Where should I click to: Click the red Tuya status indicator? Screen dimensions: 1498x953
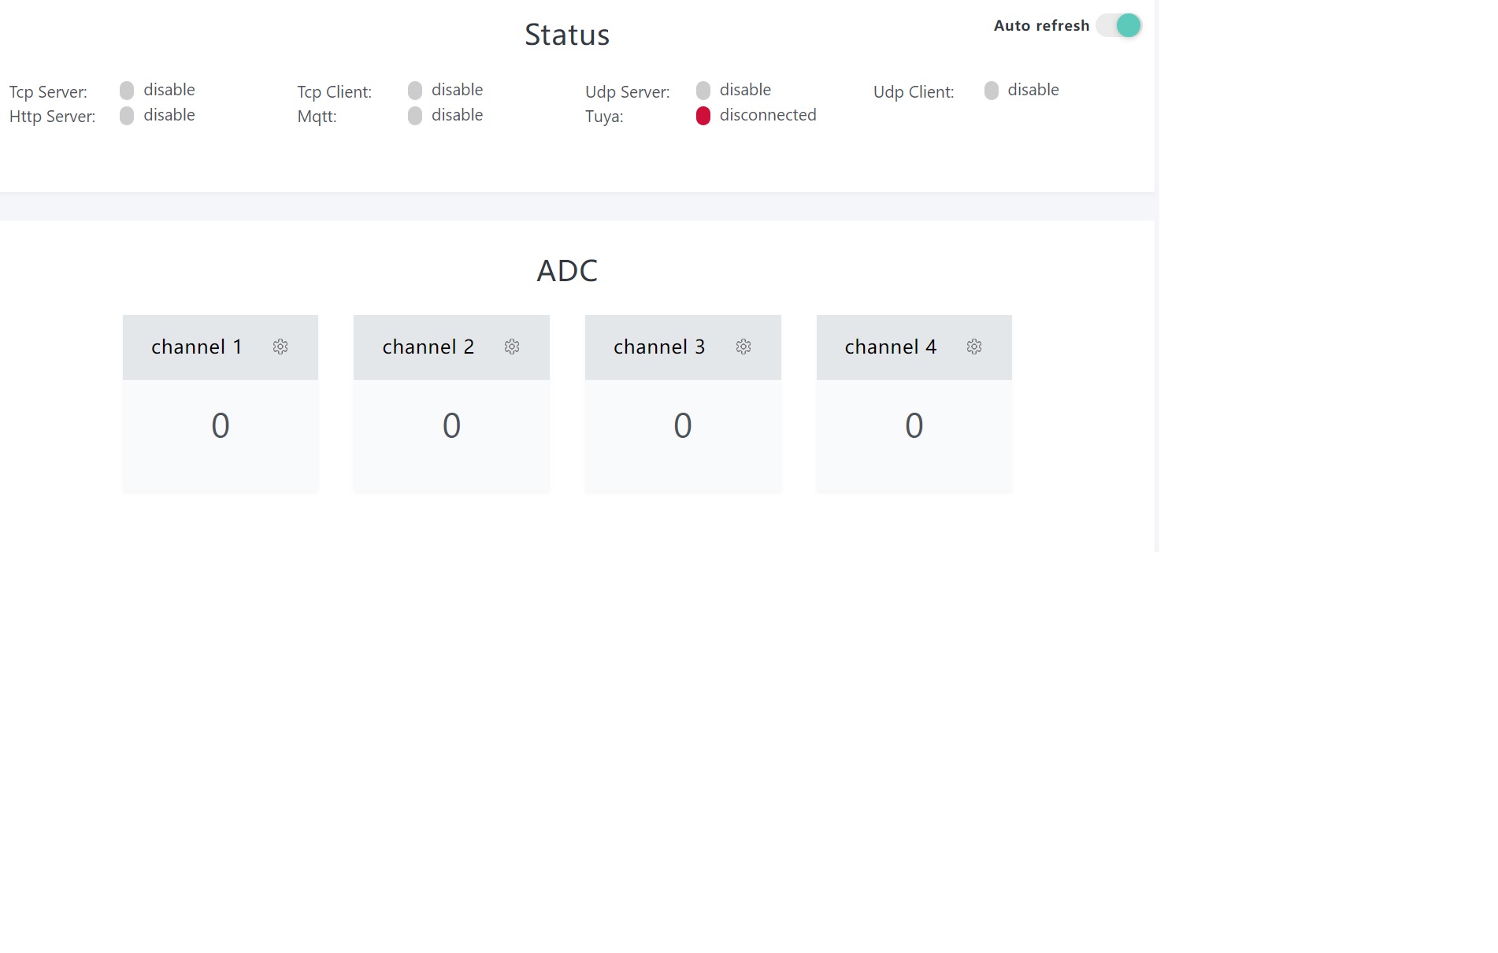[703, 116]
